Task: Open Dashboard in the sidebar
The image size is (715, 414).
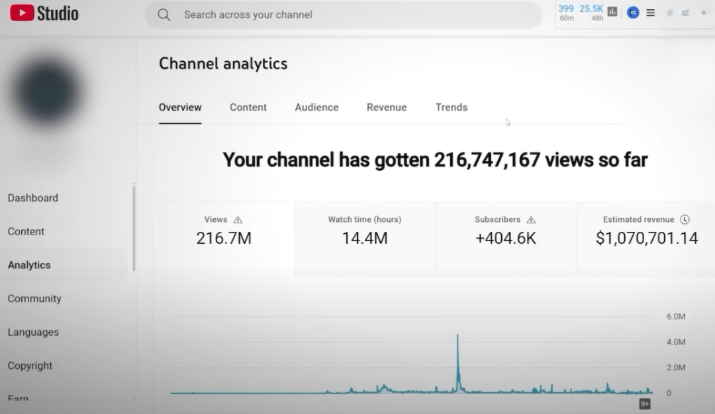Action: point(33,198)
